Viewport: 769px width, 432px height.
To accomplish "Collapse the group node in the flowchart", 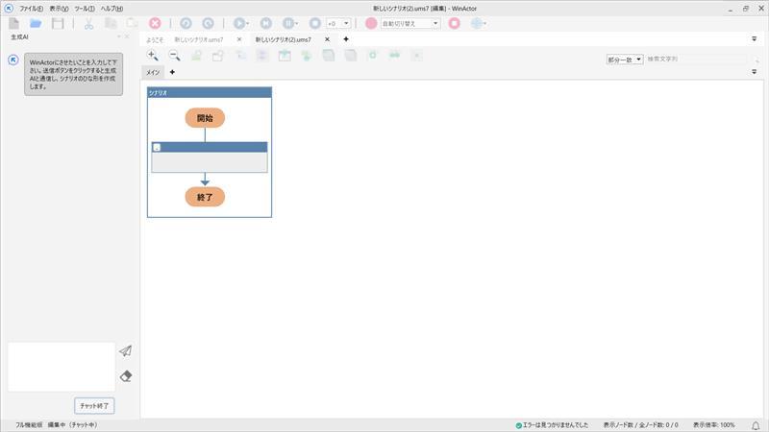I will pos(157,148).
